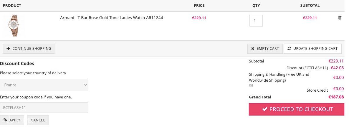Open the Armani T-Bar Rose Gold watch link

[x=111, y=18]
